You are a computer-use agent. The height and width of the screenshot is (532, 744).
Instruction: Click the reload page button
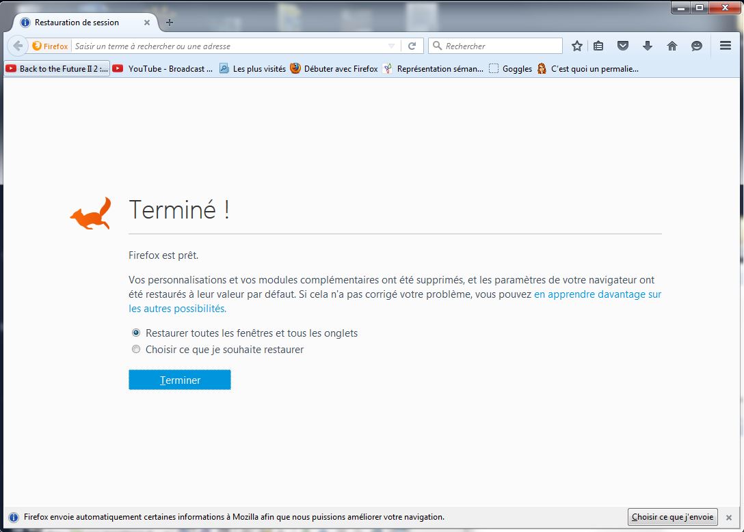tap(412, 46)
